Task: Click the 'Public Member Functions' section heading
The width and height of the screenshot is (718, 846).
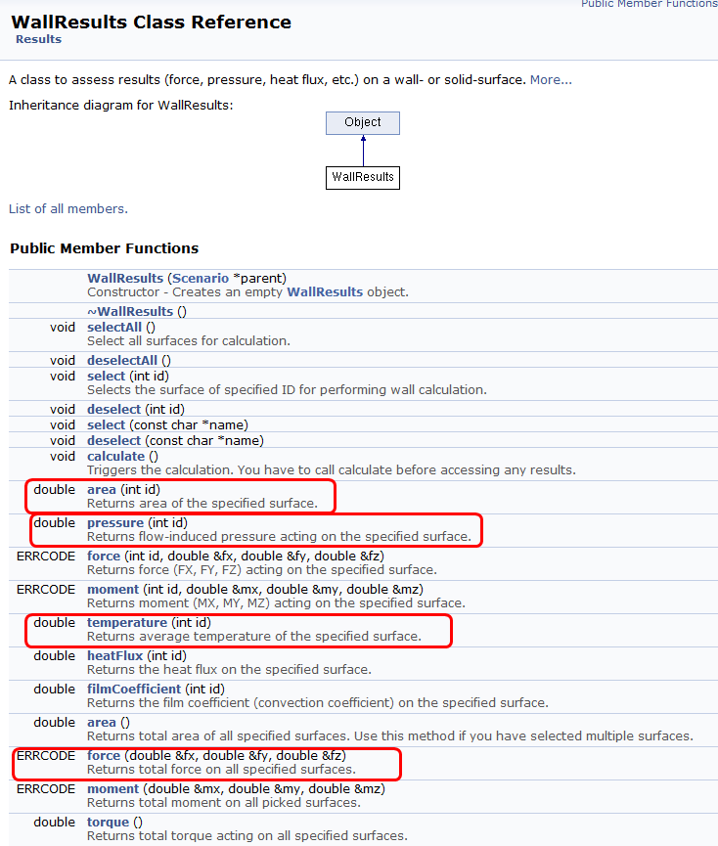Action: pyautogui.click(x=104, y=248)
